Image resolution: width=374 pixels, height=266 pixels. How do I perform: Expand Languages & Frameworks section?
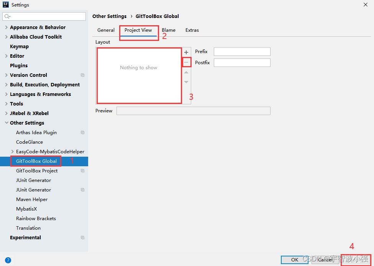(6, 94)
